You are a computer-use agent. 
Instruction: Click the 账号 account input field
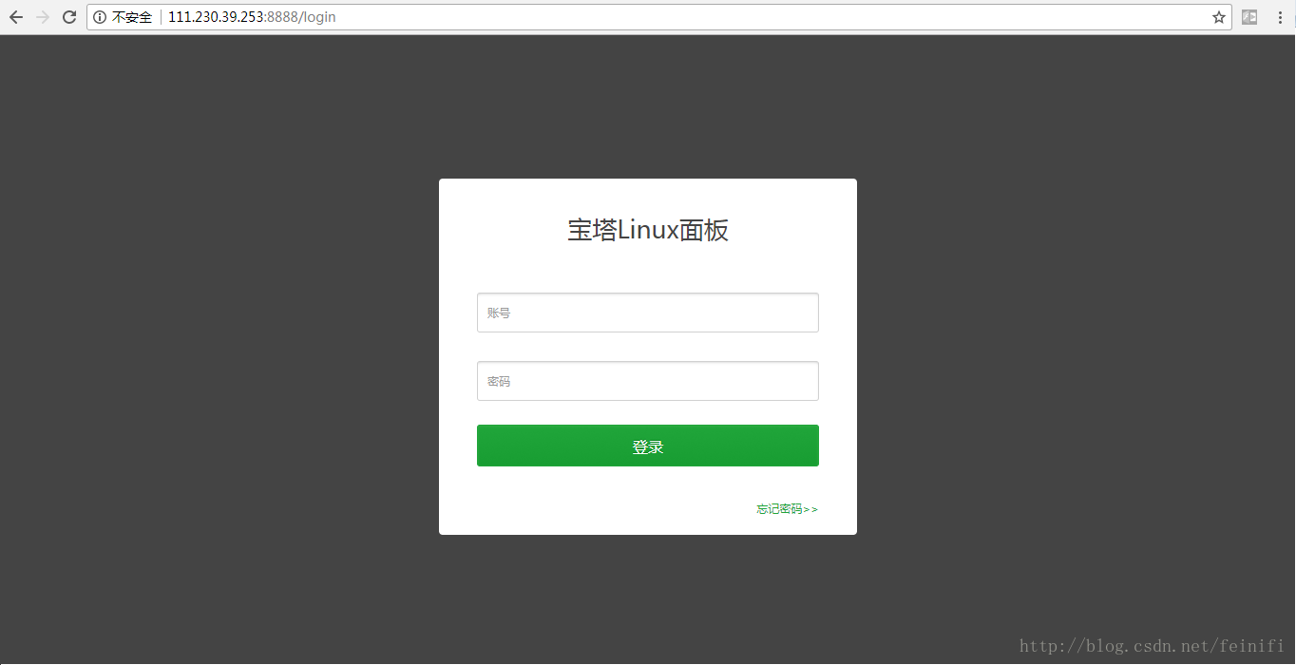tap(648, 313)
